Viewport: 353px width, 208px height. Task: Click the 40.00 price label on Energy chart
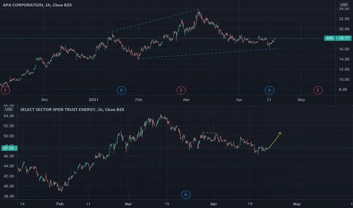click(x=9, y=186)
